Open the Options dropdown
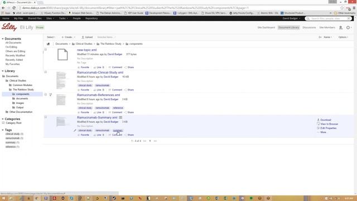The width and height of the screenshot is (357, 201). 343,37
